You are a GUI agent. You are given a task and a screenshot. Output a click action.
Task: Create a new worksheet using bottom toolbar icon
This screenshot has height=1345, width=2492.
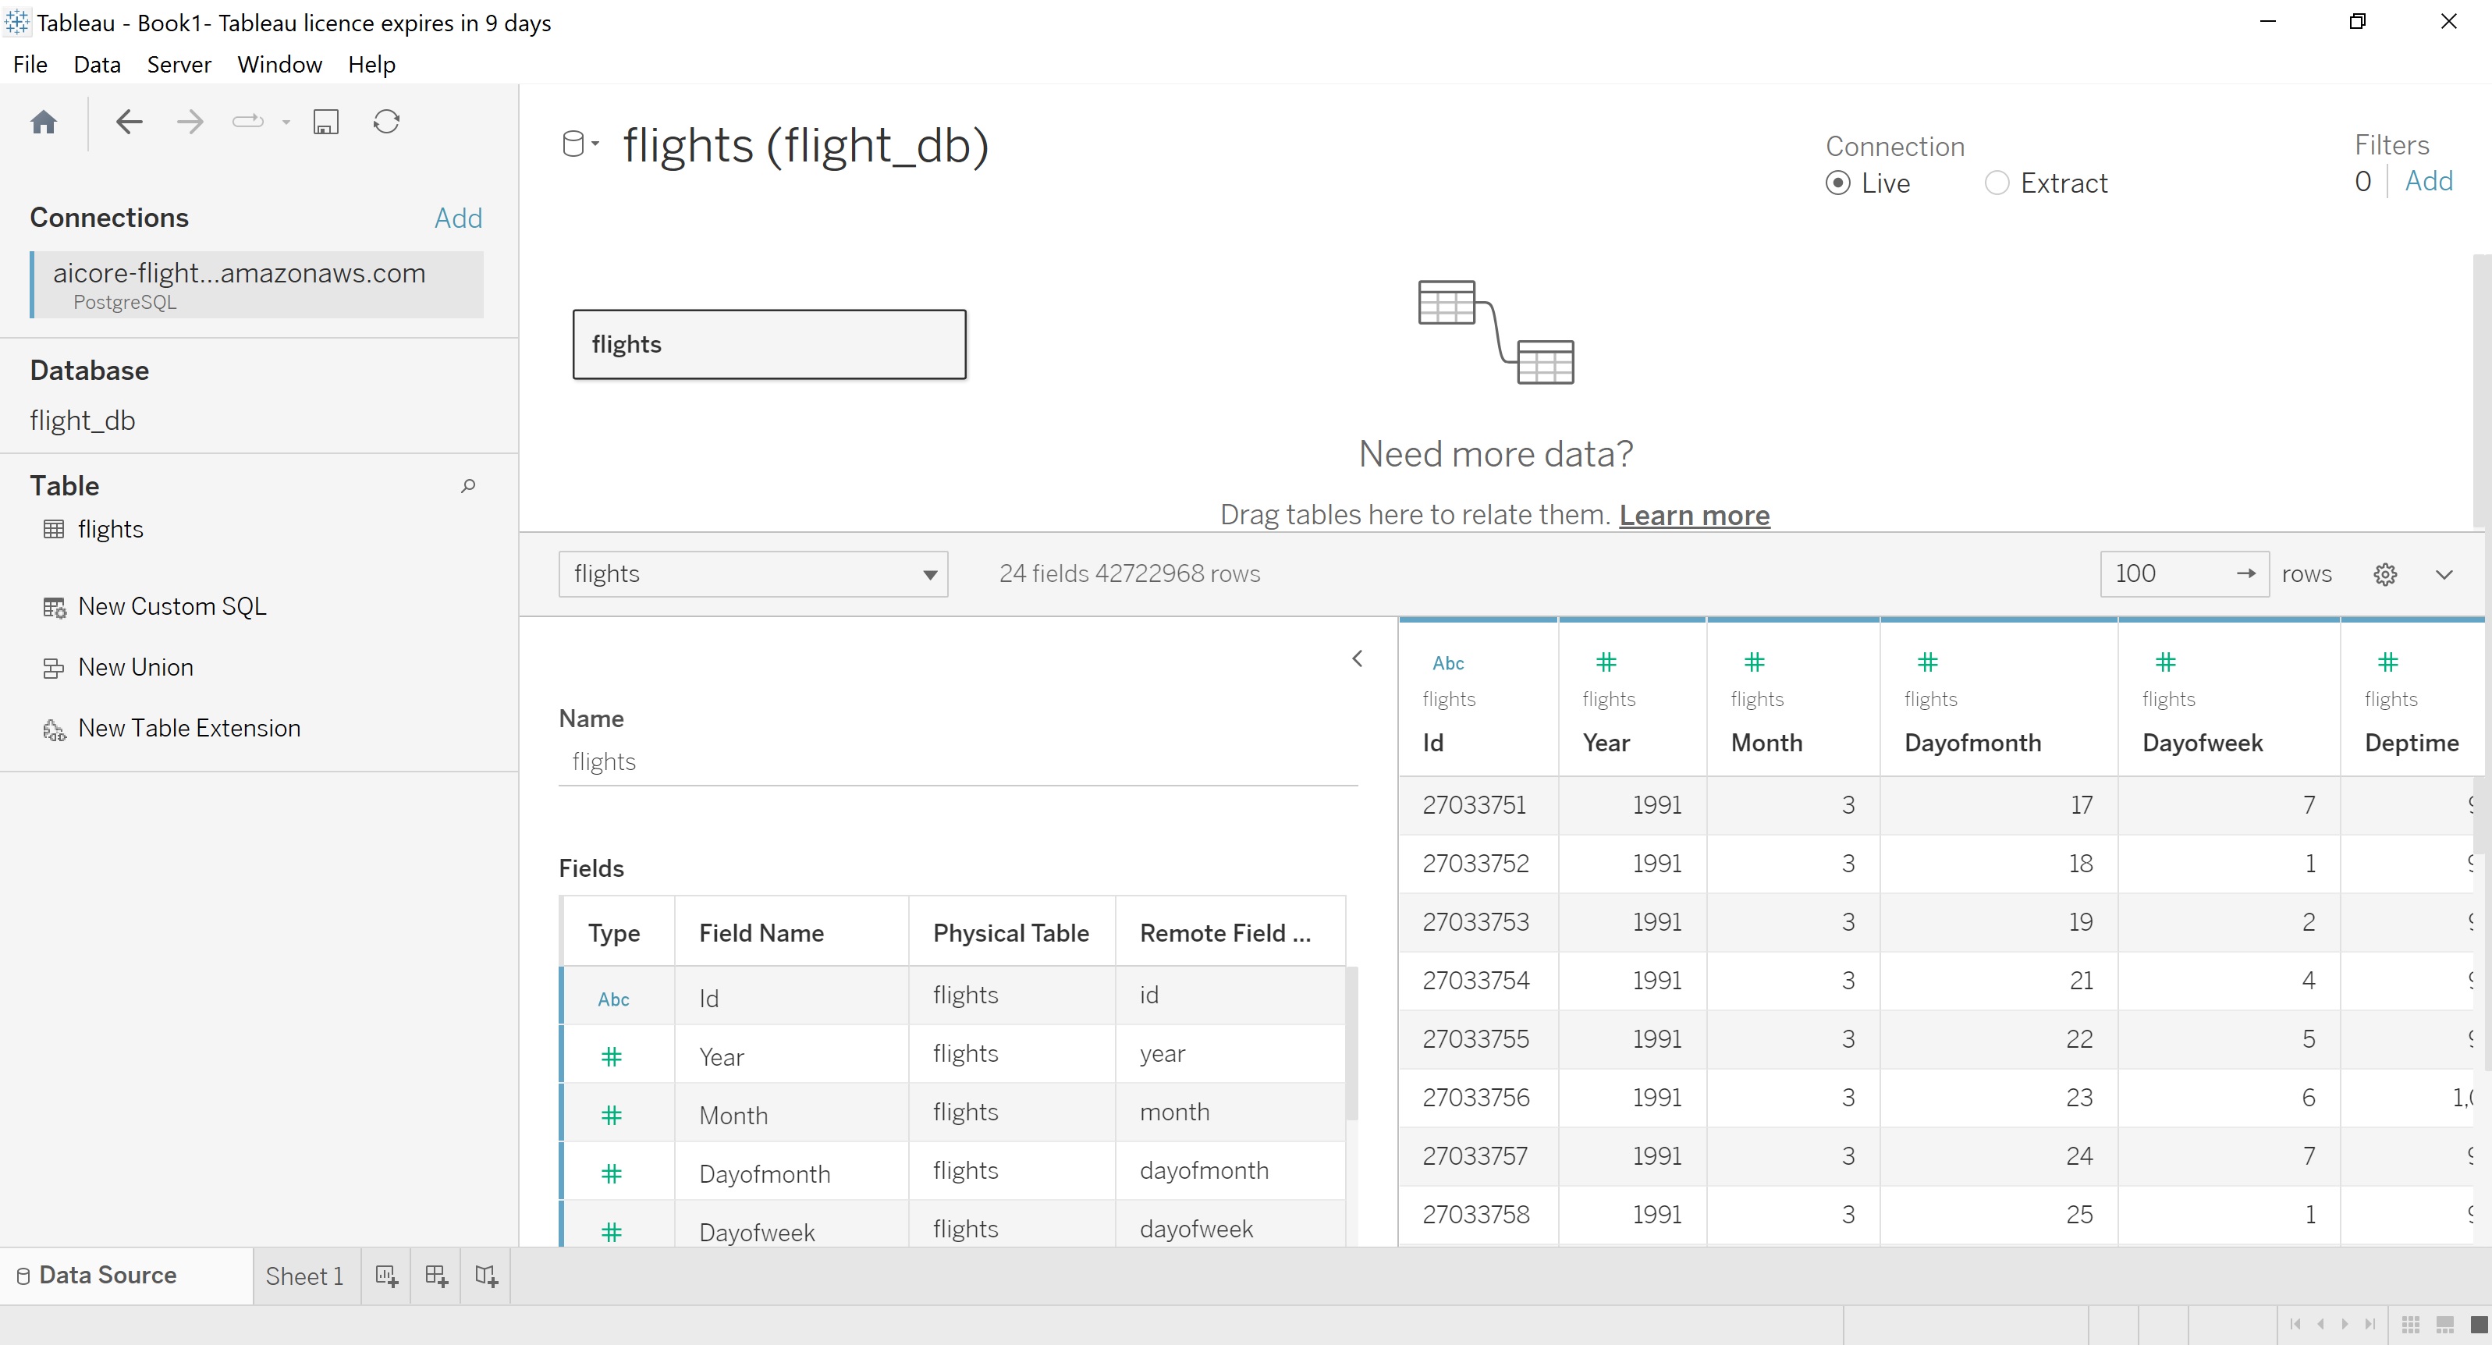click(386, 1276)
